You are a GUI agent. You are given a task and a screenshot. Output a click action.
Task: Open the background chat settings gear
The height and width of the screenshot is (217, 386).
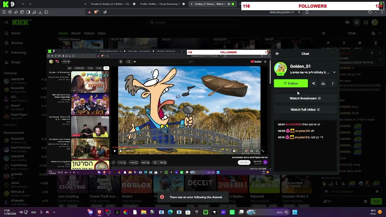point(365,201)
